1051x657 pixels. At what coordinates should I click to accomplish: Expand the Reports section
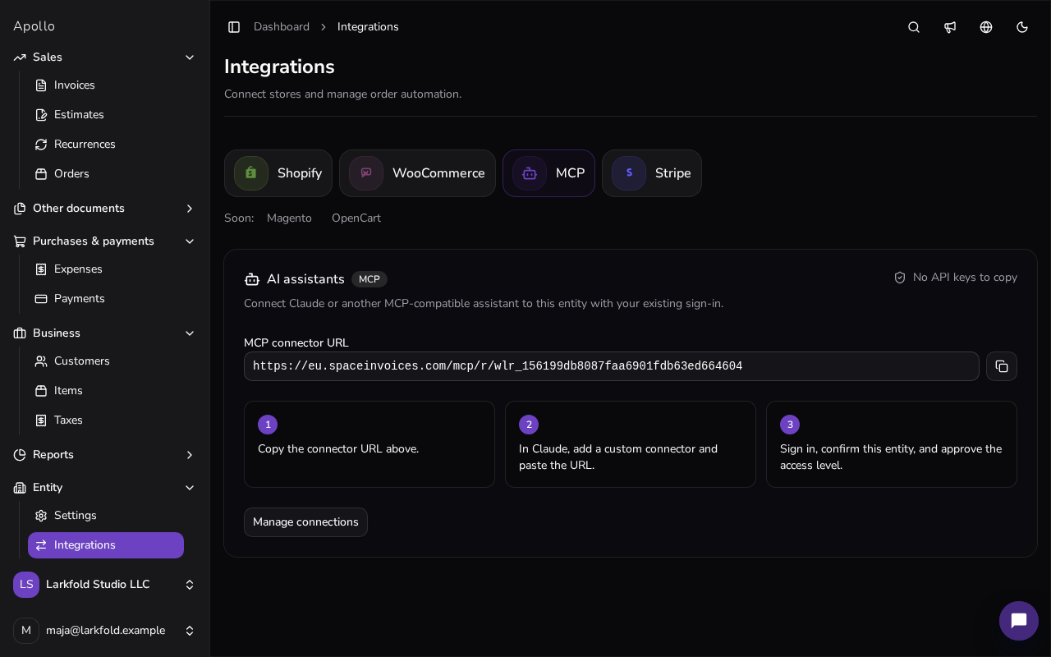coord(105,455)
